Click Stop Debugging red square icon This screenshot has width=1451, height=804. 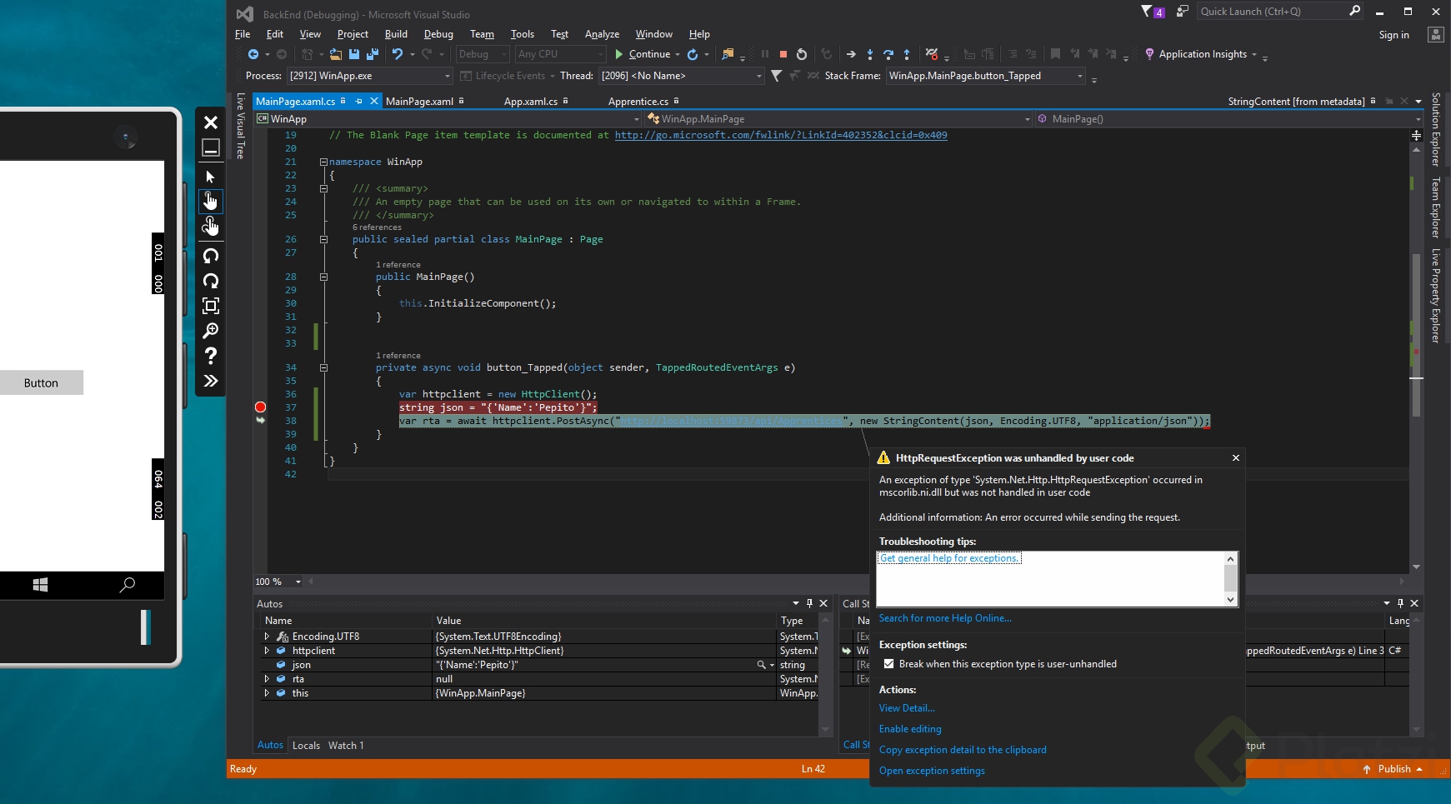coord(783,54)
